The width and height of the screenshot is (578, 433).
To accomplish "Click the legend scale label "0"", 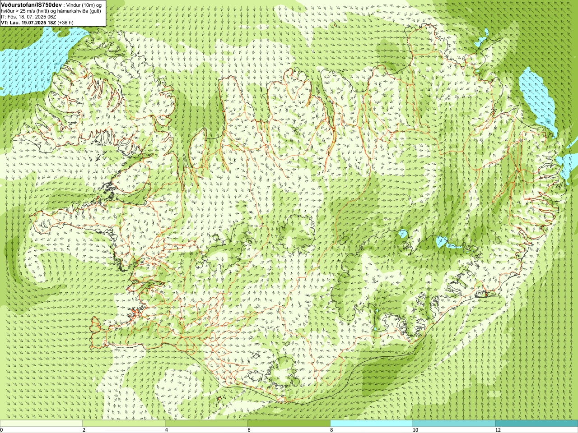I will [x=1, y=430].
